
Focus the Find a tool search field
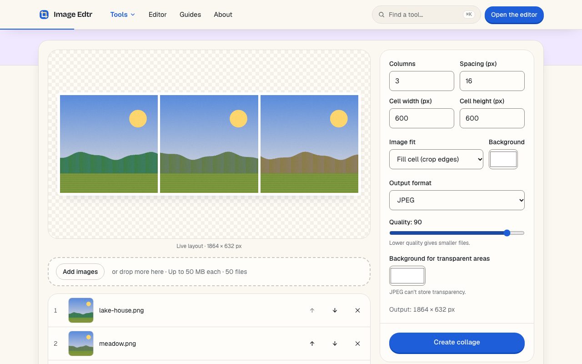(426, 15)
